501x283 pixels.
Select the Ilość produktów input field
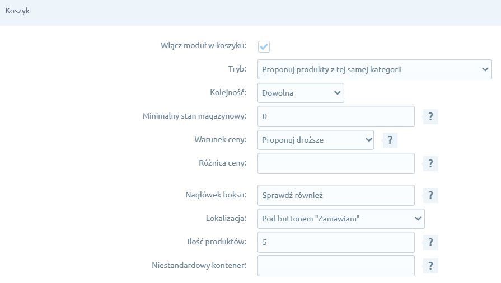(x=336, y=242)
